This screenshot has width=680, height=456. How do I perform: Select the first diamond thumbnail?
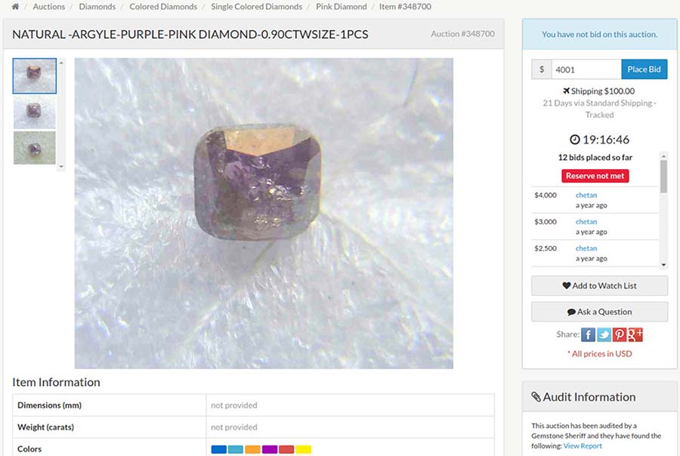[x=35, y=75]
